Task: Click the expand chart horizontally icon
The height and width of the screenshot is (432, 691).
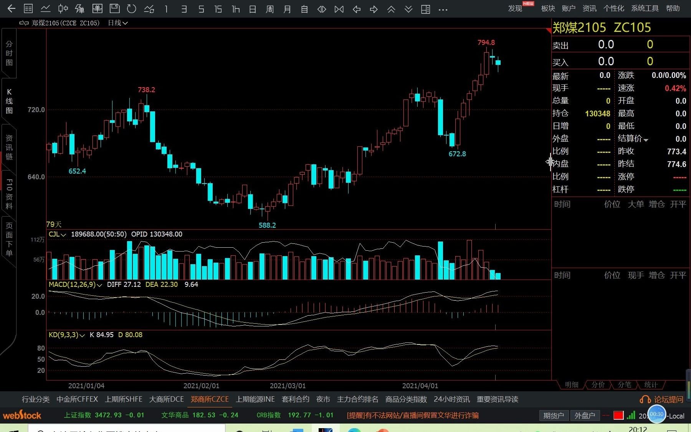Action: coord(322,9)
